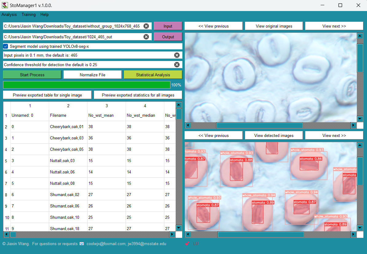Click View detected images
The image size is (367, 254).
tap(273, 135)
